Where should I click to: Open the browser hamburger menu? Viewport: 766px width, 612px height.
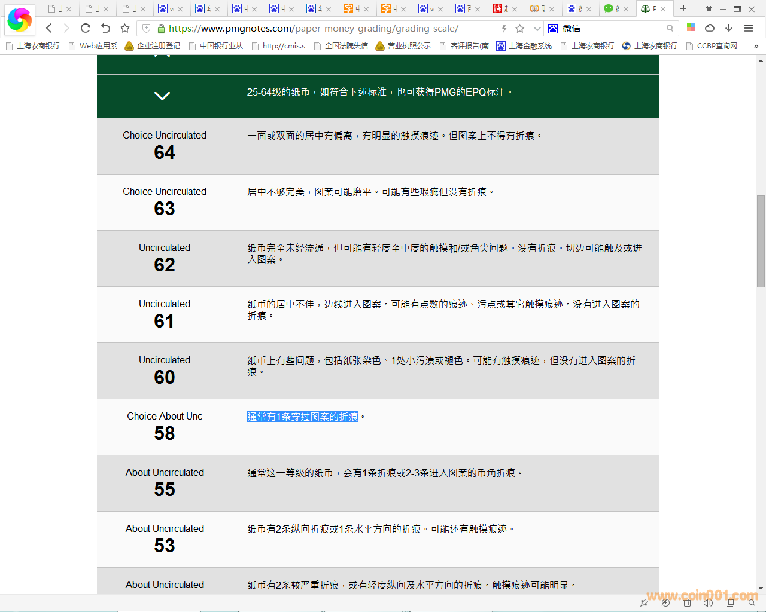[749, 28]
